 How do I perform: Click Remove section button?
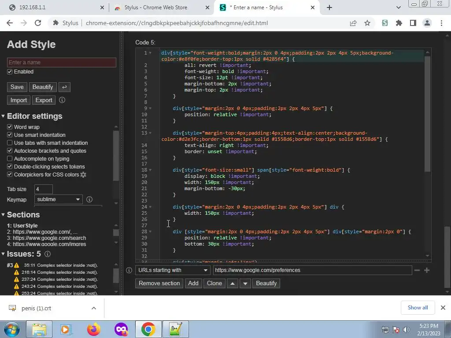(x=159, y=283)
